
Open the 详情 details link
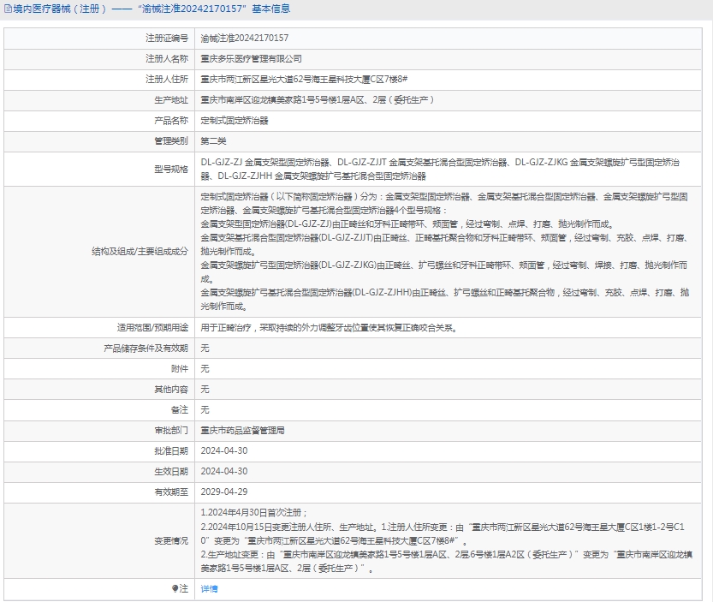point(209,588)
